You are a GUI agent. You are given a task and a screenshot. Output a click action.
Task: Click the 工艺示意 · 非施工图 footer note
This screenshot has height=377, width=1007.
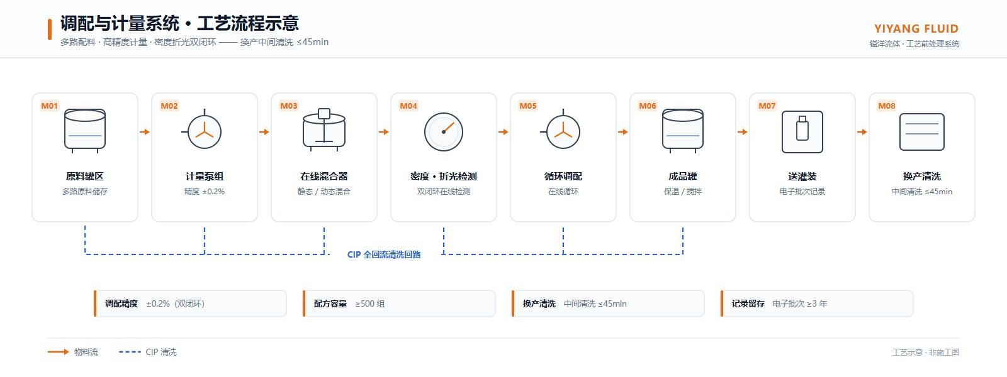[x=926, y=352]
